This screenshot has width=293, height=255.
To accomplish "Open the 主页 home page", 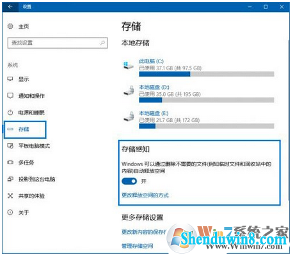I will [24, 26].
